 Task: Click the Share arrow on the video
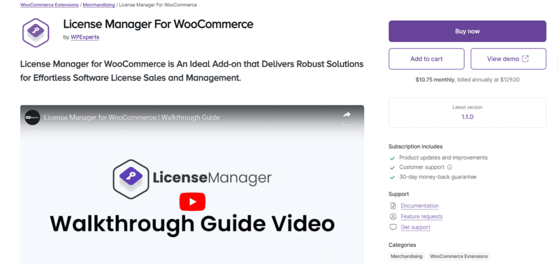coord(347,115)
